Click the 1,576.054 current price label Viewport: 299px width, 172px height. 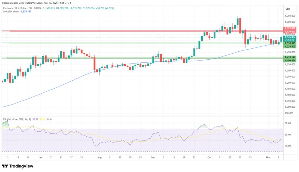(290, 37)
